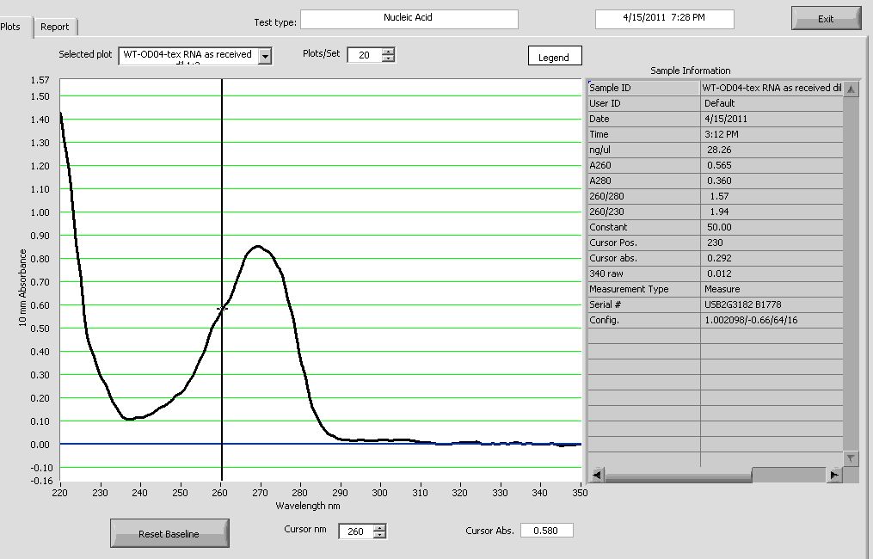Show the plot Legend
Screen dimensions: 873x559
(x=554, y=58)
